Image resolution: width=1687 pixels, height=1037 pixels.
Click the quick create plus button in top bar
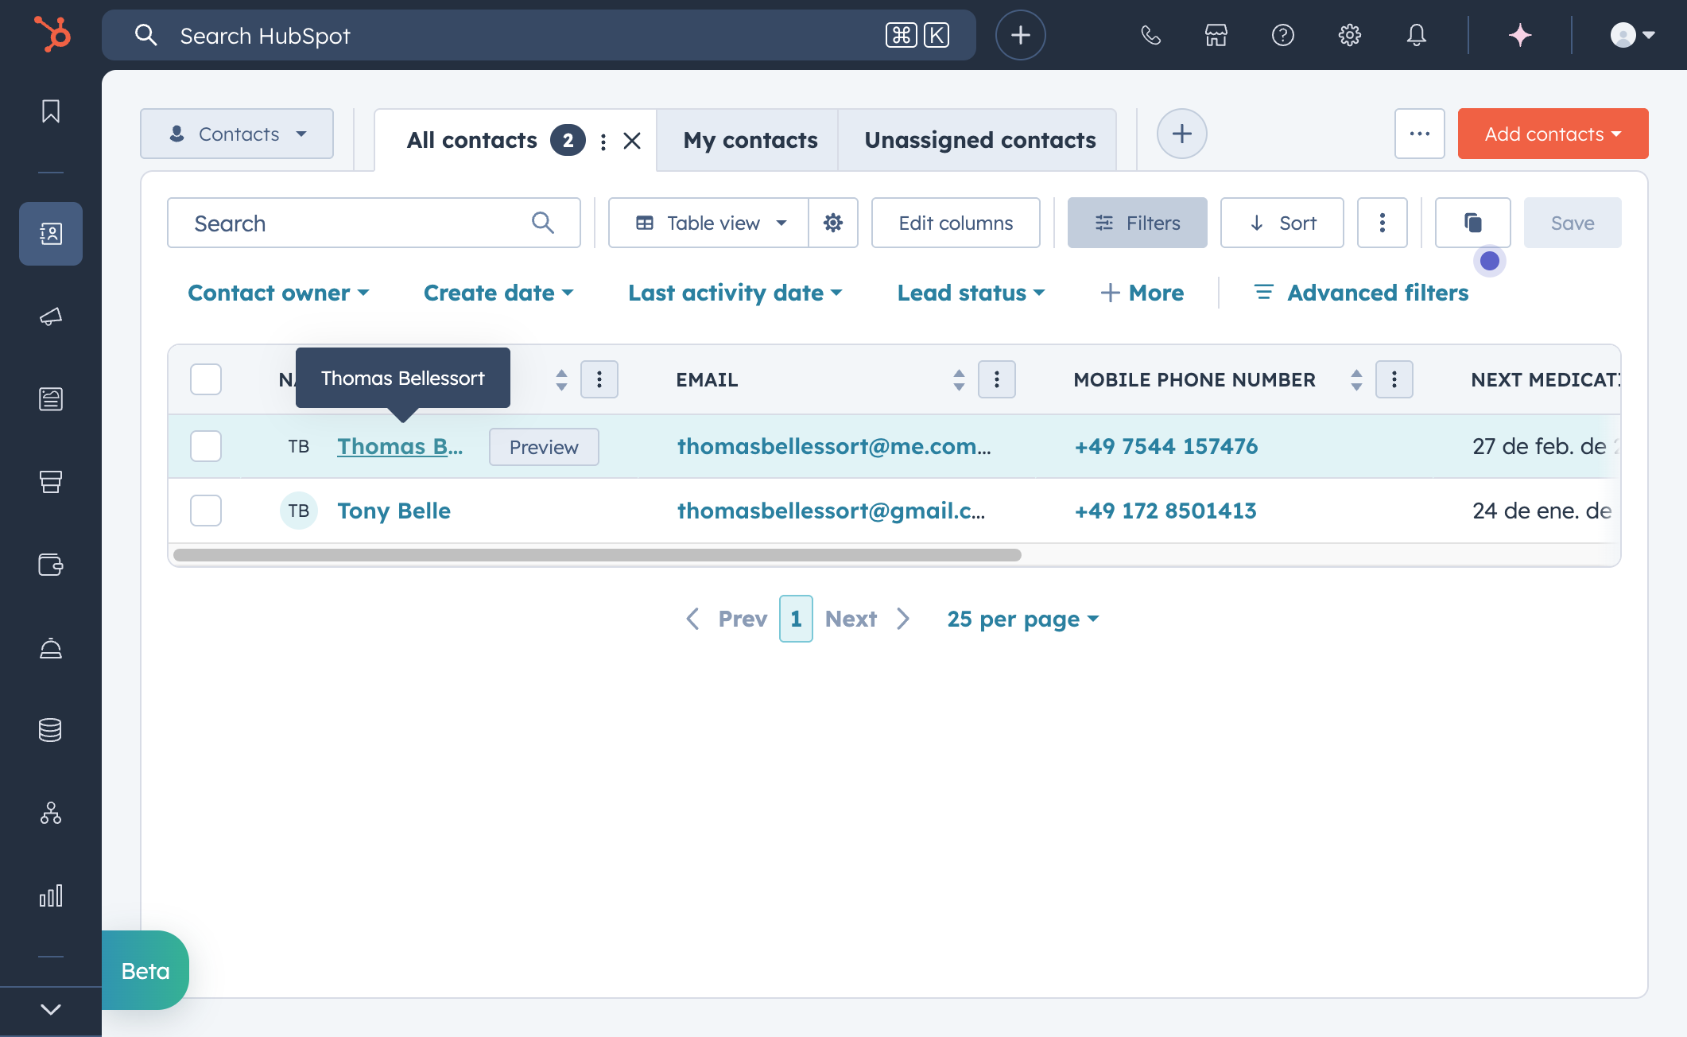coord(1021,35)
